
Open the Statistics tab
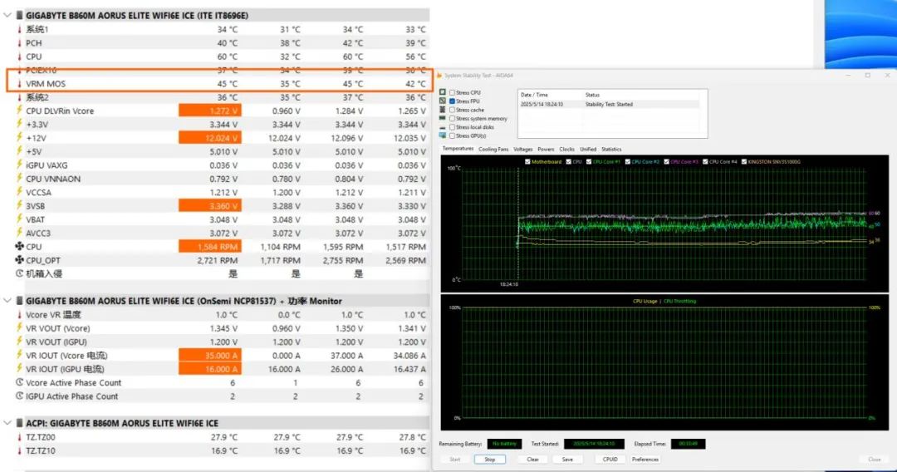coord(611,150)
